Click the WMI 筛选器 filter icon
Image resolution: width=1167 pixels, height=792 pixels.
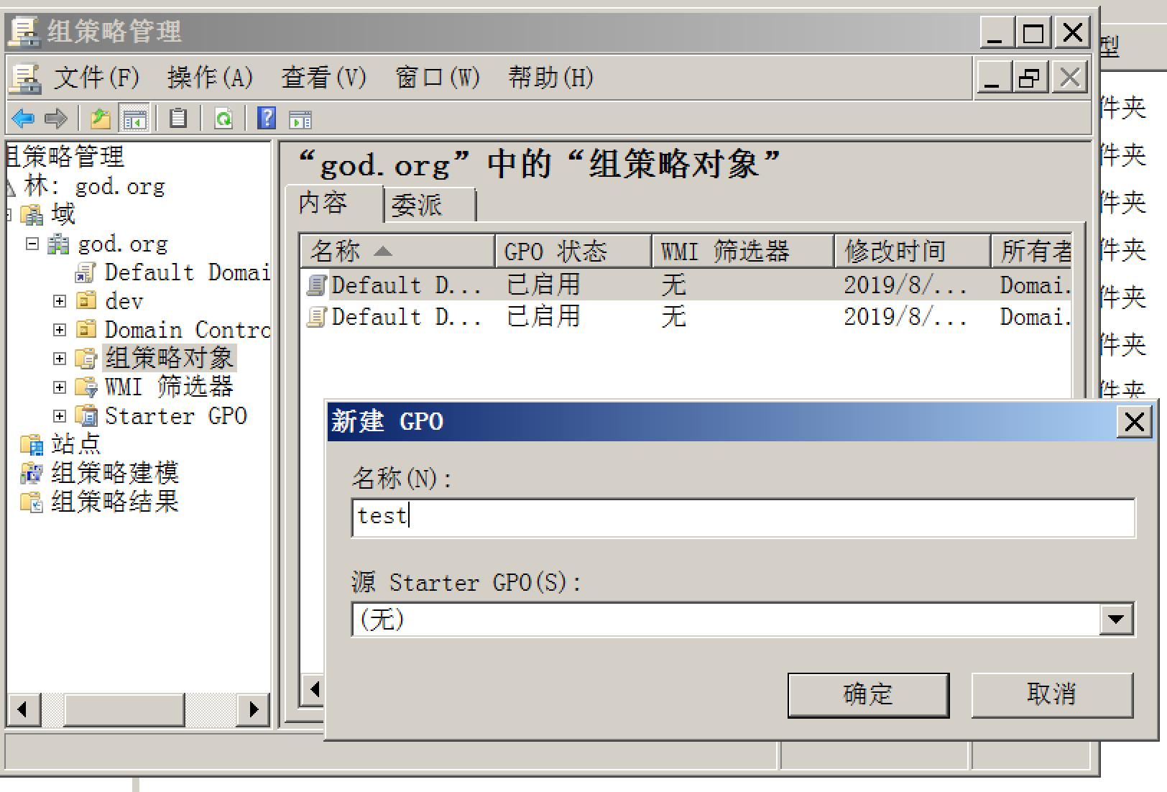click(86, 387)
